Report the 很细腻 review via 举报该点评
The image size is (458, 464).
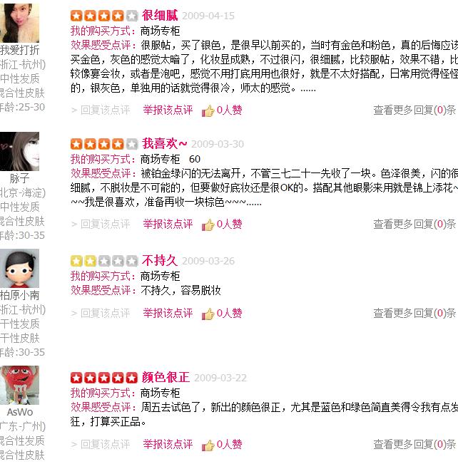(168, 110)
